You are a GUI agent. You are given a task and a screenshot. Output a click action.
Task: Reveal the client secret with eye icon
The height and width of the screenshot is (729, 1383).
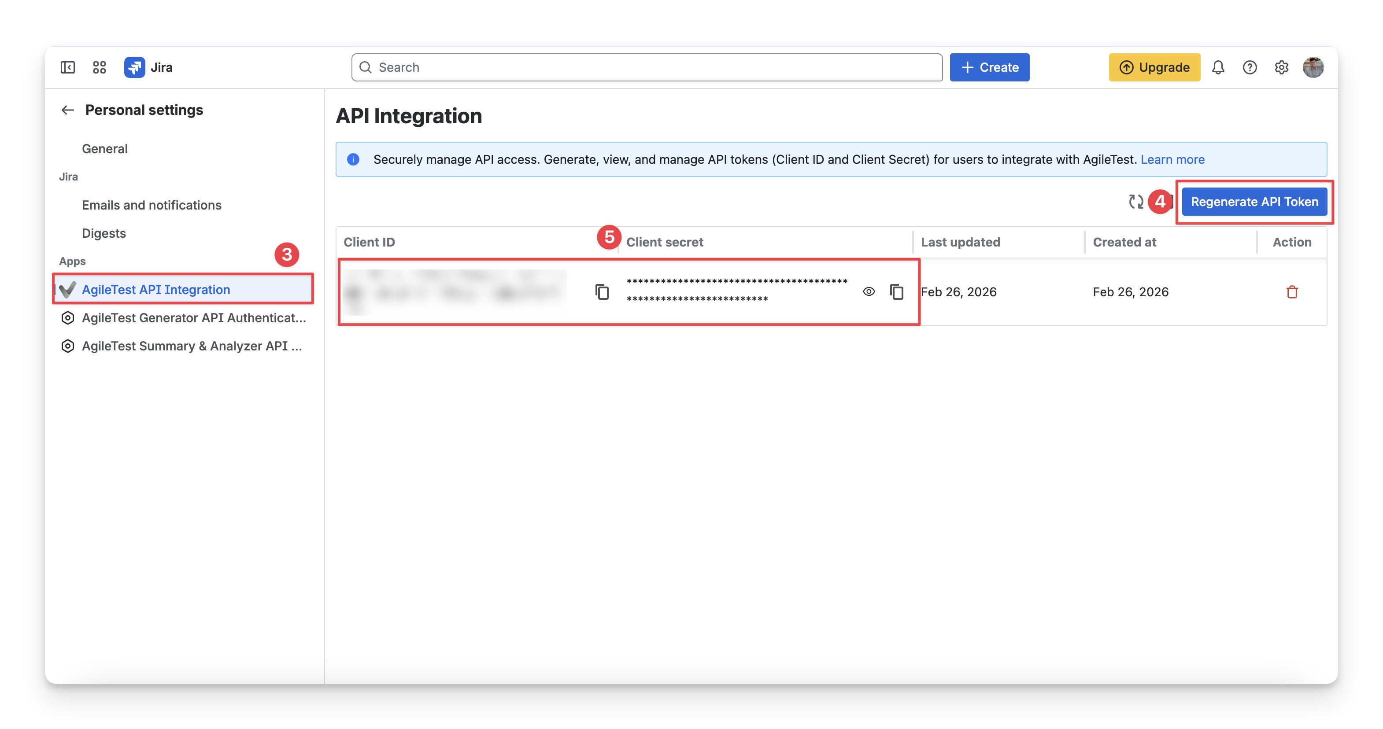click(x=869, y=292)
